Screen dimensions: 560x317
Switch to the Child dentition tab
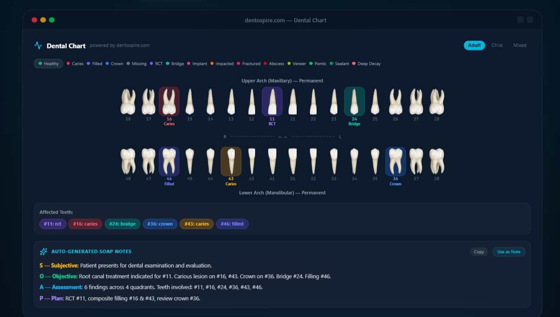pos(497,45)
